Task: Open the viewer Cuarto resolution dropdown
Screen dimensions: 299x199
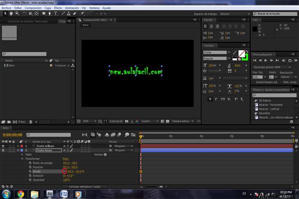Action: pos(149,121)
